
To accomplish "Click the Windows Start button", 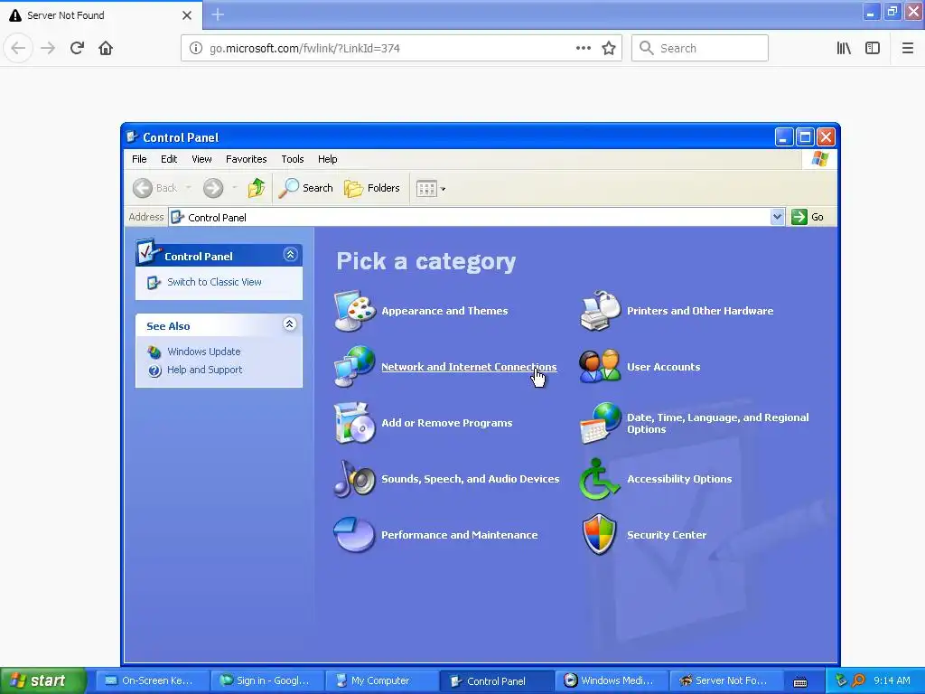I will pos(43,680).
